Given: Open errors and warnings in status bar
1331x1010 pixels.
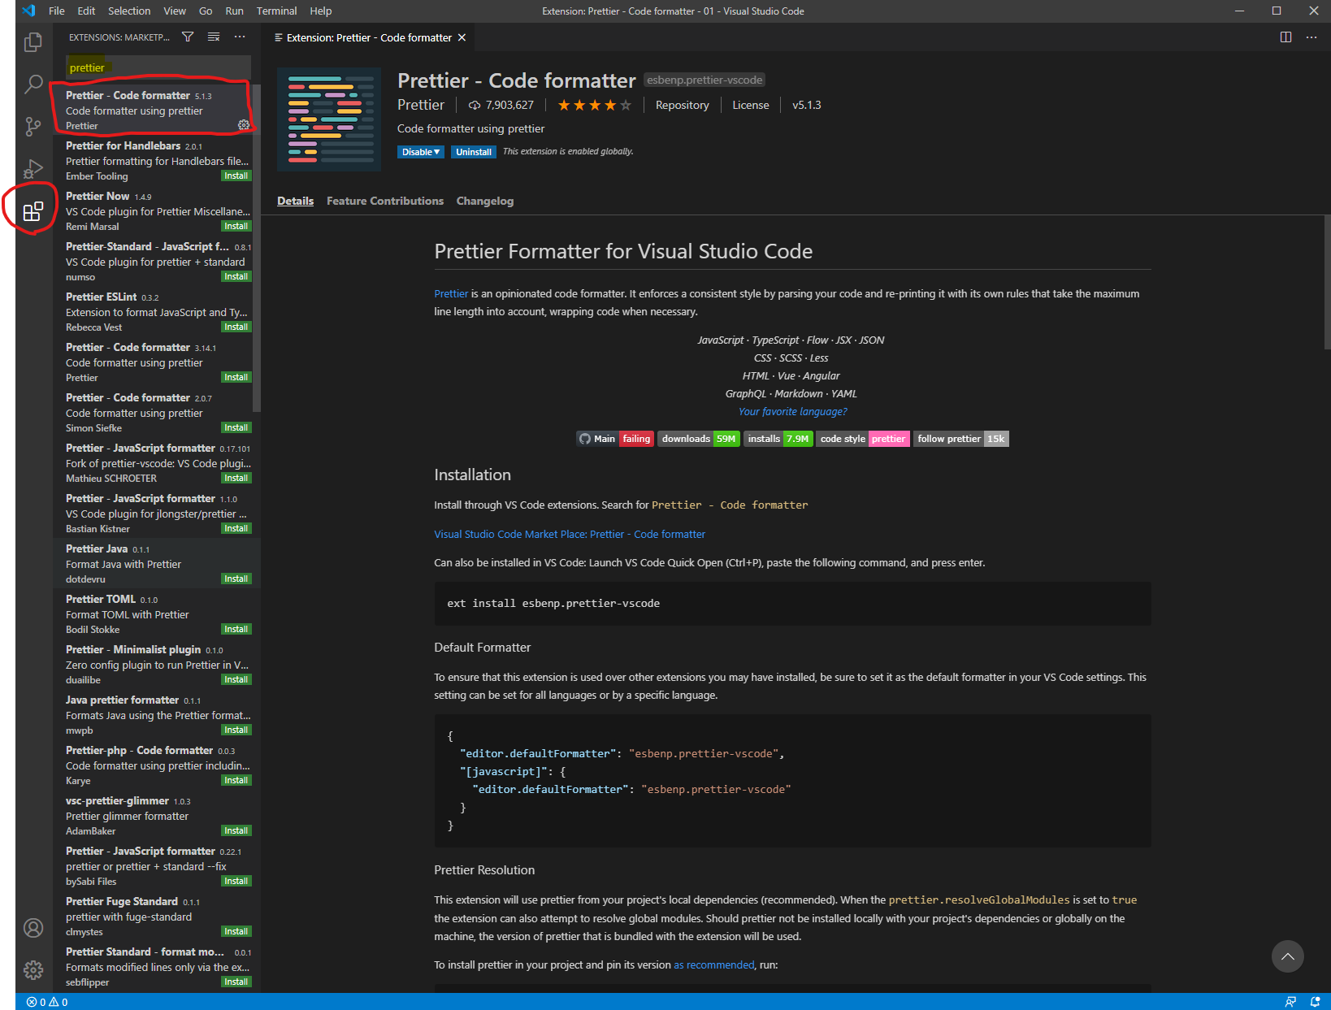Looking at the screenshot, I should (x=47, y=1002).
